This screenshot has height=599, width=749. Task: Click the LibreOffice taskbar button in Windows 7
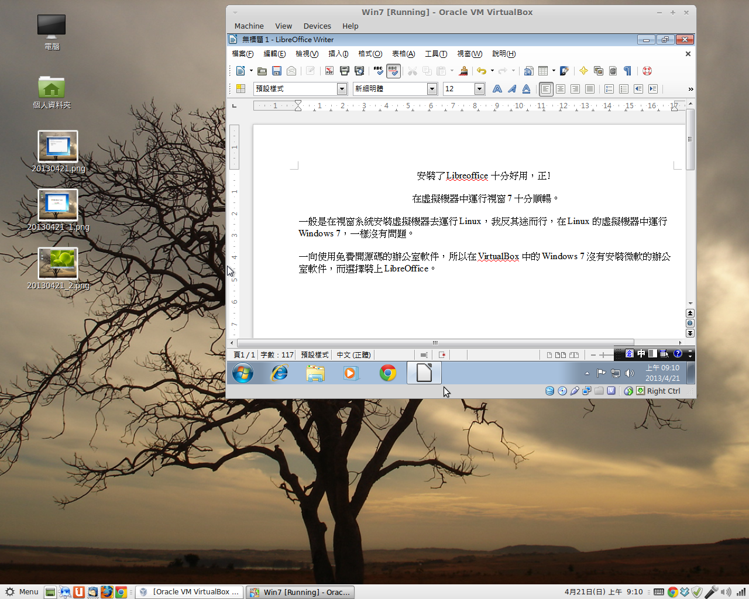tap(424, 373)
